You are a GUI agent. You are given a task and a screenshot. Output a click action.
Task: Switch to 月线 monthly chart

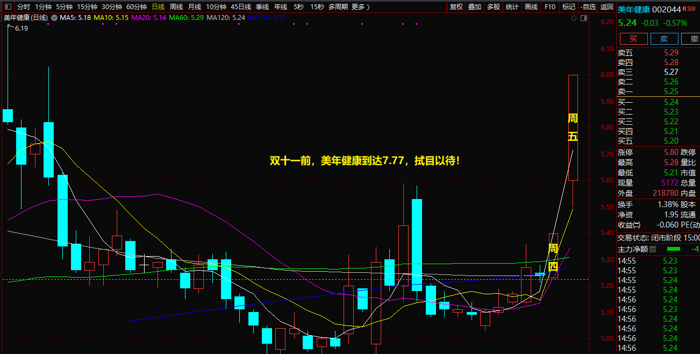point(195,7)
